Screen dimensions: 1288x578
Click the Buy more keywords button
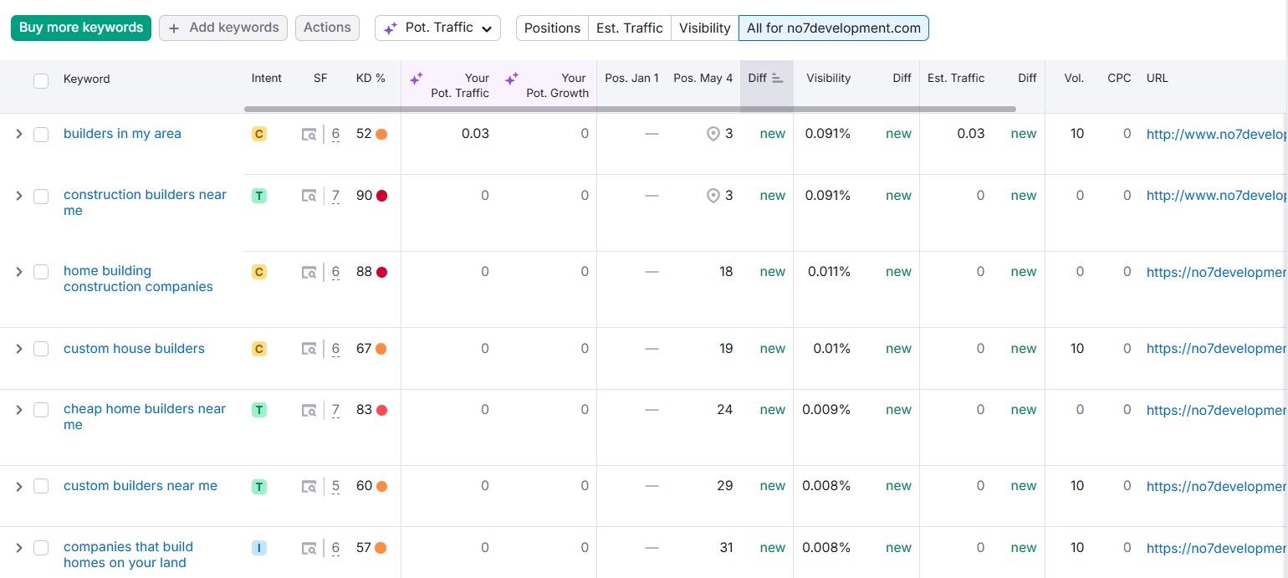click(x=81, y=28)
